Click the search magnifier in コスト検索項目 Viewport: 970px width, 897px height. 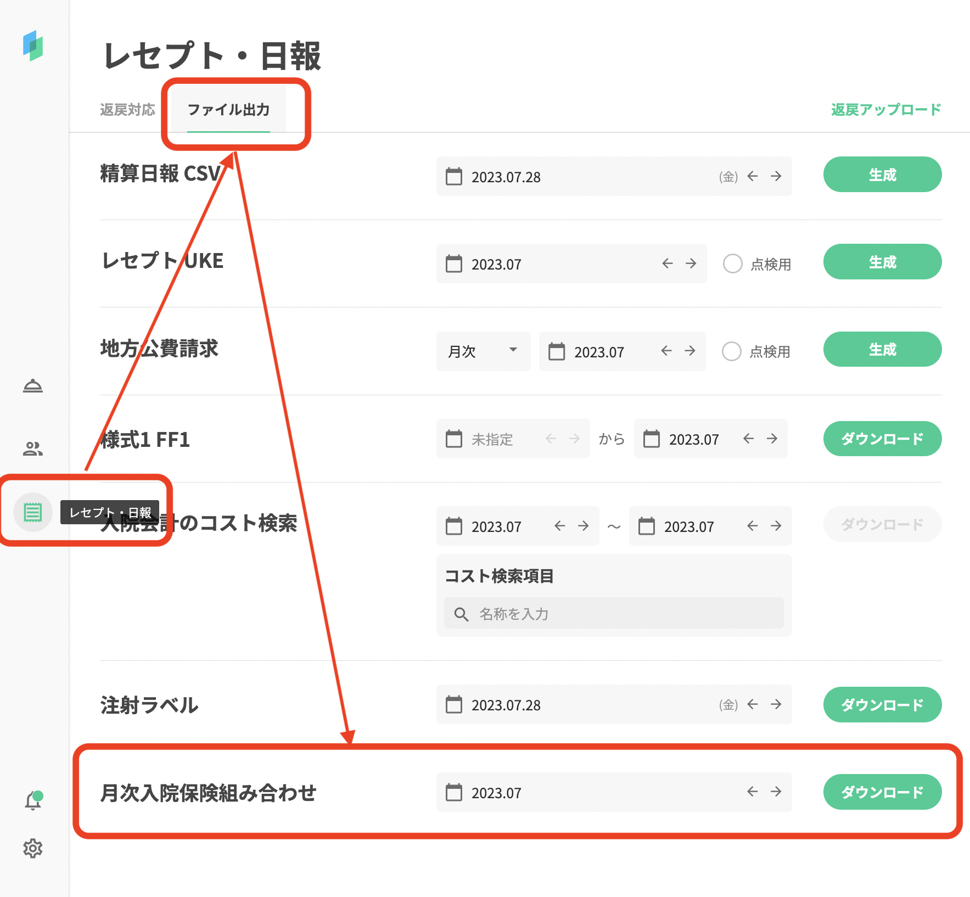[x=461, y=614]
